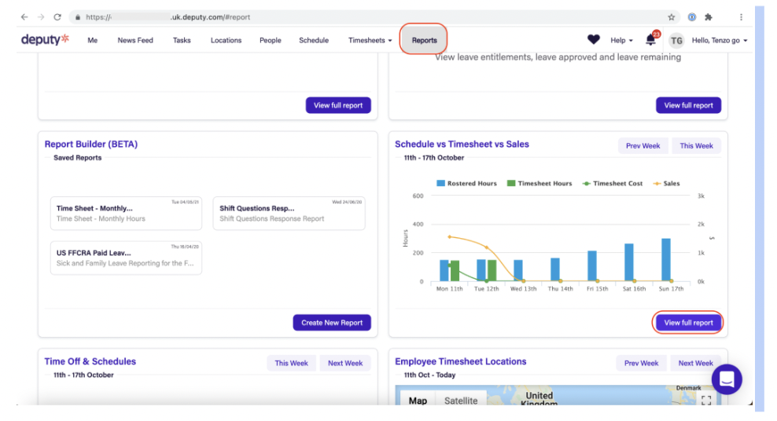
Task: Show This Week in Schedule vs Timesheet chart
Action: click(696, 146)
